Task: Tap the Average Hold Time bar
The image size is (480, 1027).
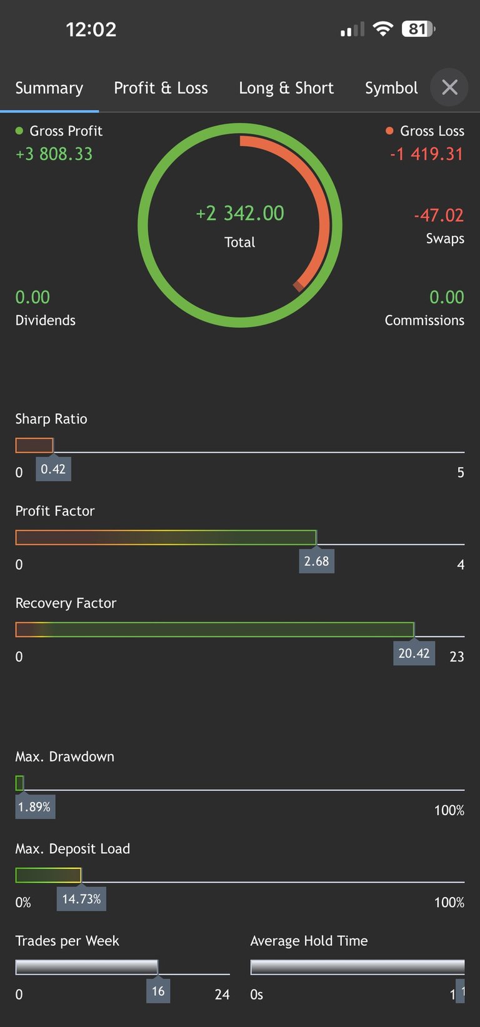Action: [357, 967]
